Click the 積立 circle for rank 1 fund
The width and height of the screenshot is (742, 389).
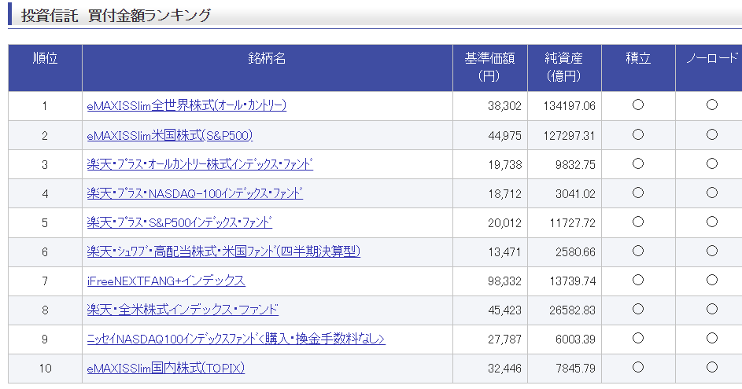[x=638, y=105]
